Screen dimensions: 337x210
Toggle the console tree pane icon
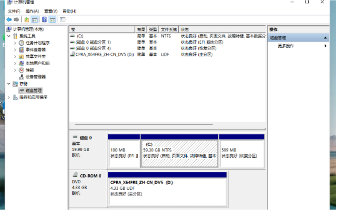click(34, 20)
